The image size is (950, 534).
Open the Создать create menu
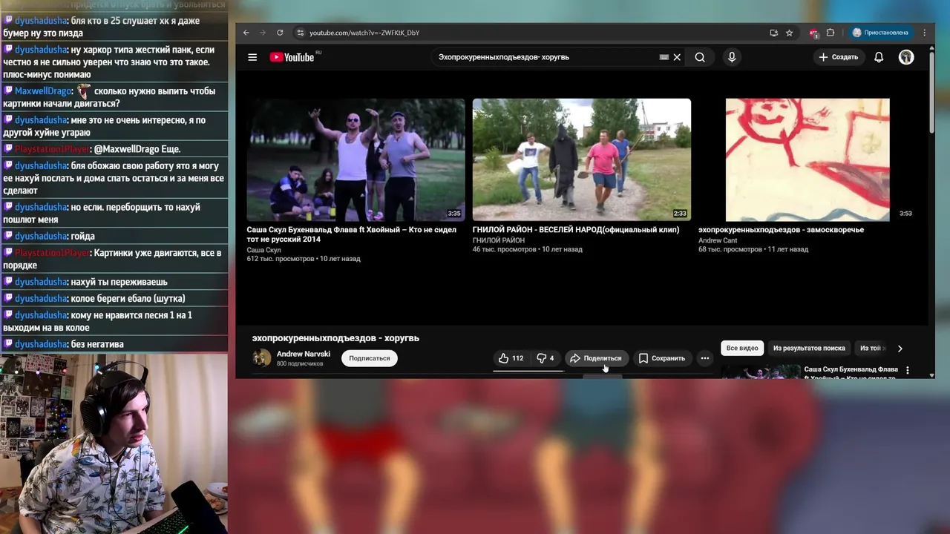[839, 57]
